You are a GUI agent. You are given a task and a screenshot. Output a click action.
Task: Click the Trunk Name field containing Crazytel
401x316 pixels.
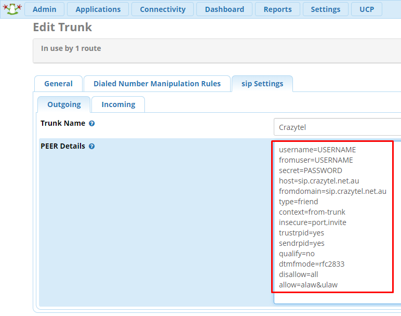tap(338, 127)
